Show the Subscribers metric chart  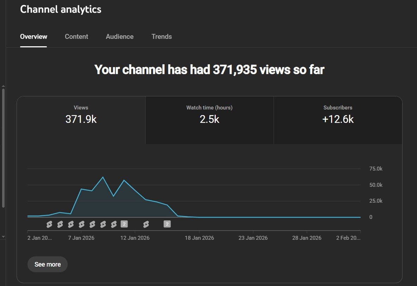click(x=338, y=115)
